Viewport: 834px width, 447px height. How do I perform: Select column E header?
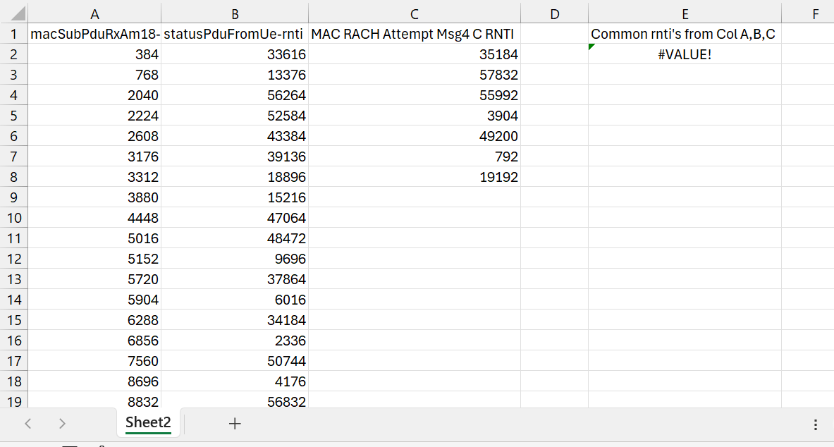pos(684,13)
